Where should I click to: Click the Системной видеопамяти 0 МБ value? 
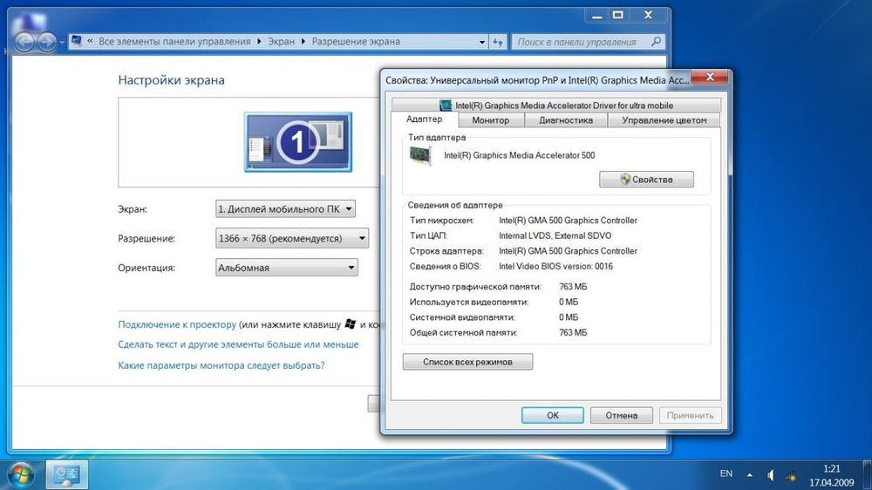[x=569, y=317]
